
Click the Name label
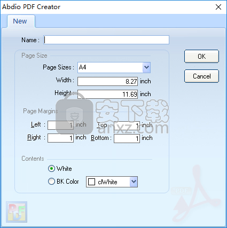point(30,40)
